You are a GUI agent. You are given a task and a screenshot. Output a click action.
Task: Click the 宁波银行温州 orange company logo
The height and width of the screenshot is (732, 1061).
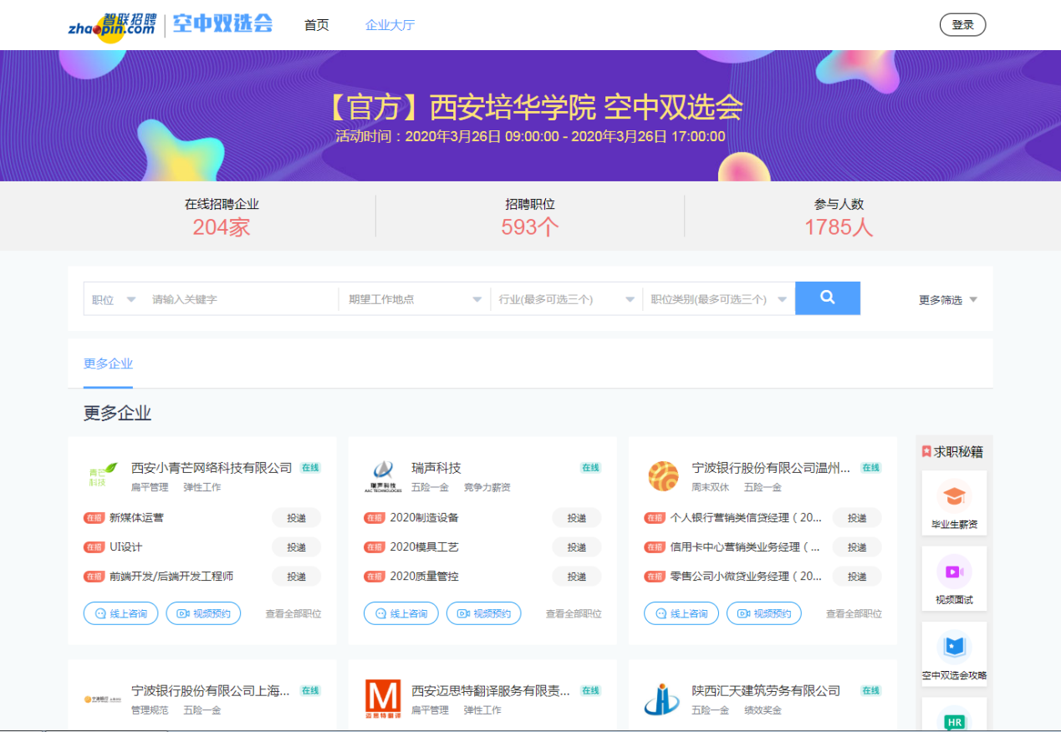663,475
